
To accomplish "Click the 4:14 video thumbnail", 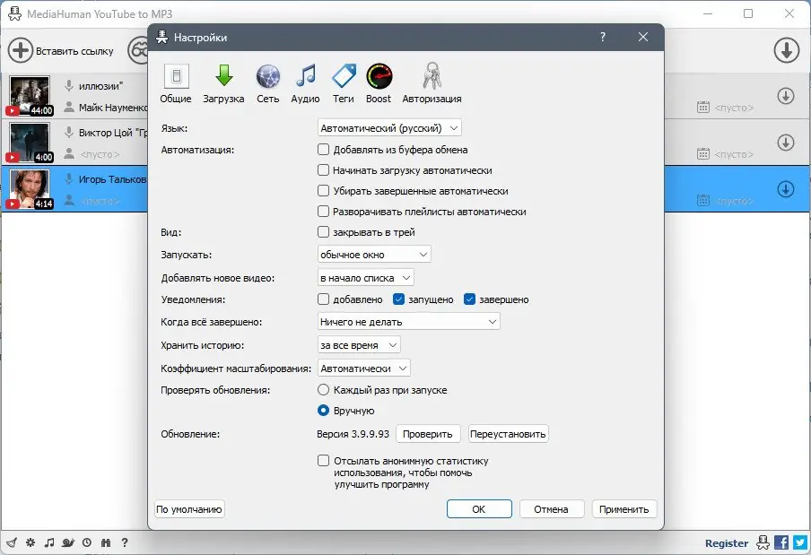I will [30, 188].
